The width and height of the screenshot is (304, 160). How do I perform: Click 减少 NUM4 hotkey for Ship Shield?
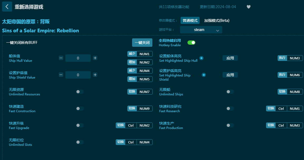pyautogui.click(x=140, y=71)
